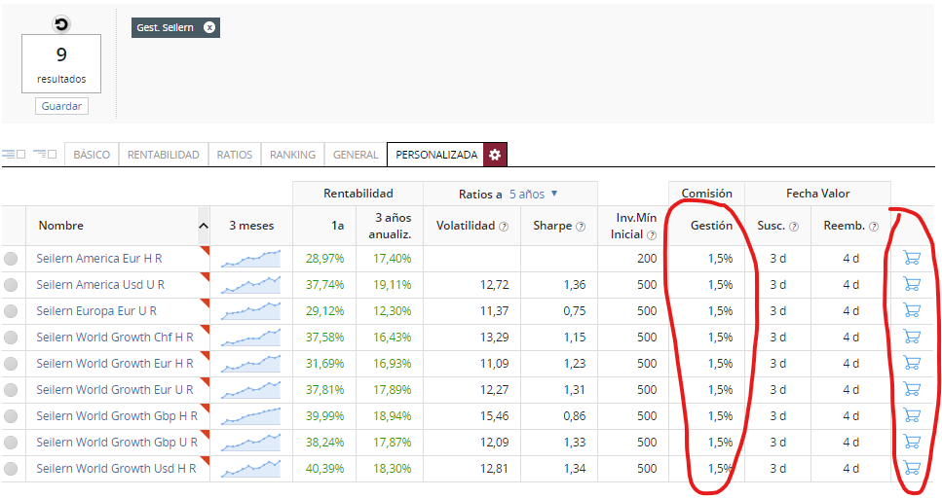
Task: Select the PERSONALIZADA tab
Action: click(436, 155)
